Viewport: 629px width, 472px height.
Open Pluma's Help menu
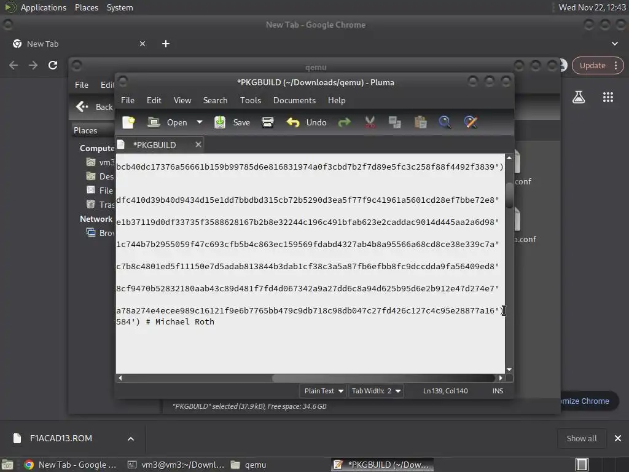(x=337, y=100)
